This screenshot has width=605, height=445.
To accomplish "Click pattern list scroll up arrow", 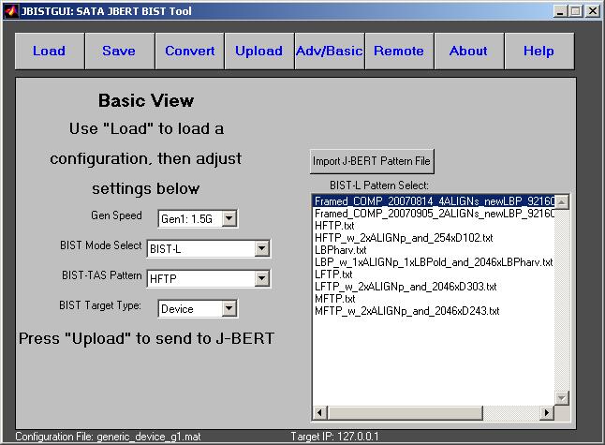I will click(x=562, y=201).
